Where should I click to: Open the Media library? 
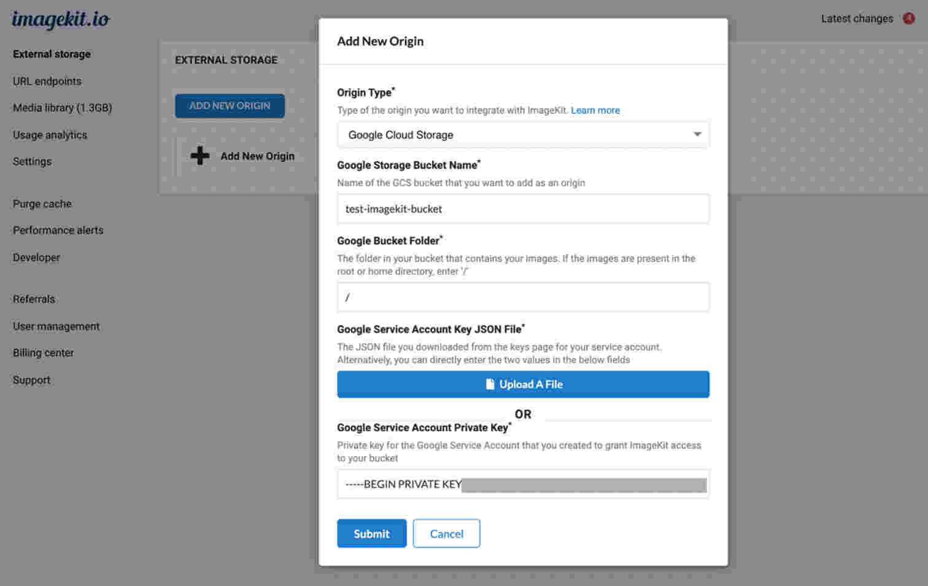tap(62, 108)
